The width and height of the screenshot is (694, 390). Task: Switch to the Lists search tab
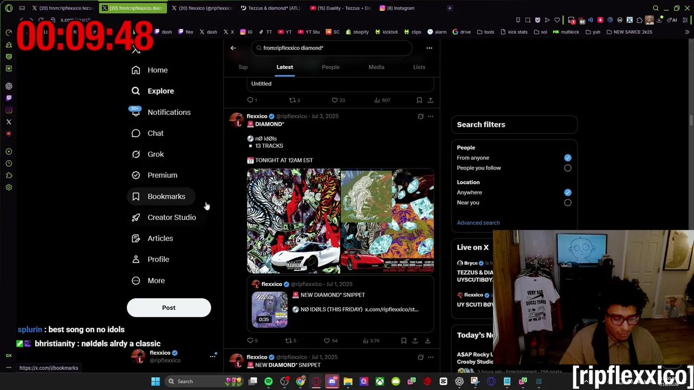click(419, 67)
